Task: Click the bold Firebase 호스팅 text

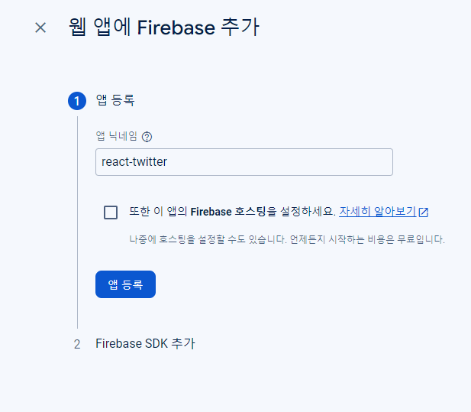Action: pyautogui.click(x=228, y=212)
